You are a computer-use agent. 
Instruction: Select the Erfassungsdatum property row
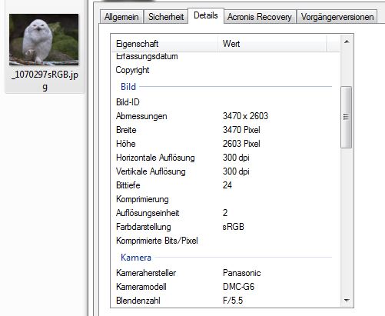click(x=225, y=56)
